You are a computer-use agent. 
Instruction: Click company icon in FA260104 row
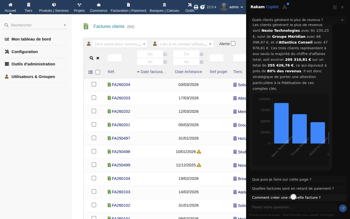(x=235, y=178)
